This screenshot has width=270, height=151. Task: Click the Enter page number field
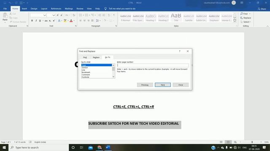coord(153,65)
